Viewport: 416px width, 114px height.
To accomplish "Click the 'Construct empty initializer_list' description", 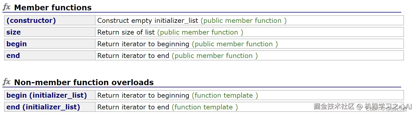I will (148, 21).
